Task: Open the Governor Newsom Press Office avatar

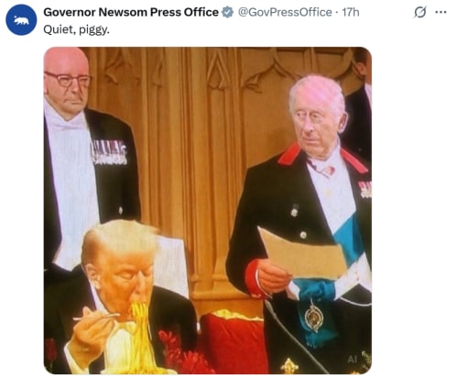Action: [21, 20]
